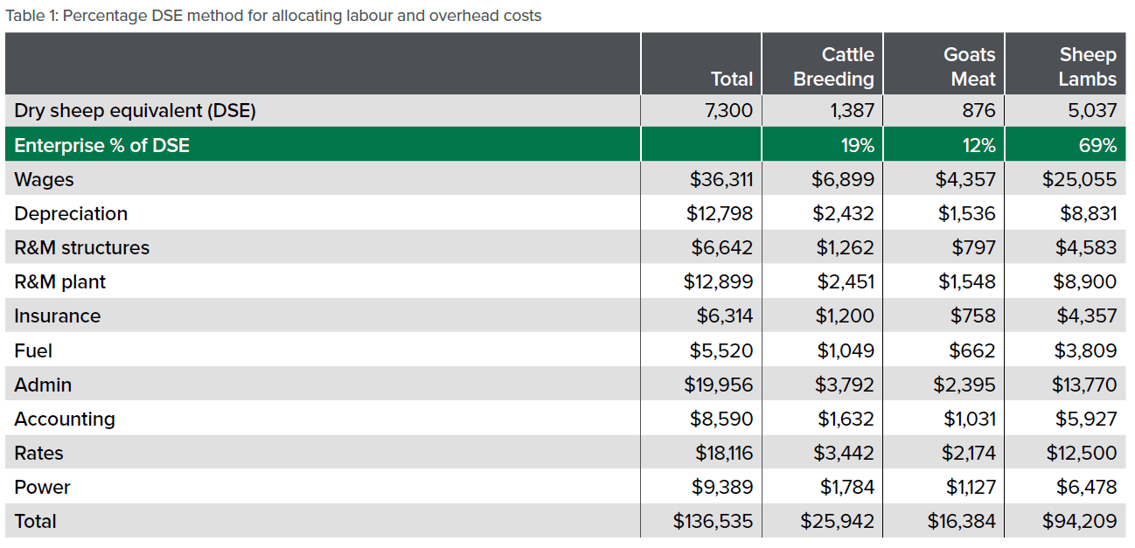The height and width of the screenshot is (548, 1135).
Task: Click the Sheep Lambs column header
Action: (x=1087, y=66)
